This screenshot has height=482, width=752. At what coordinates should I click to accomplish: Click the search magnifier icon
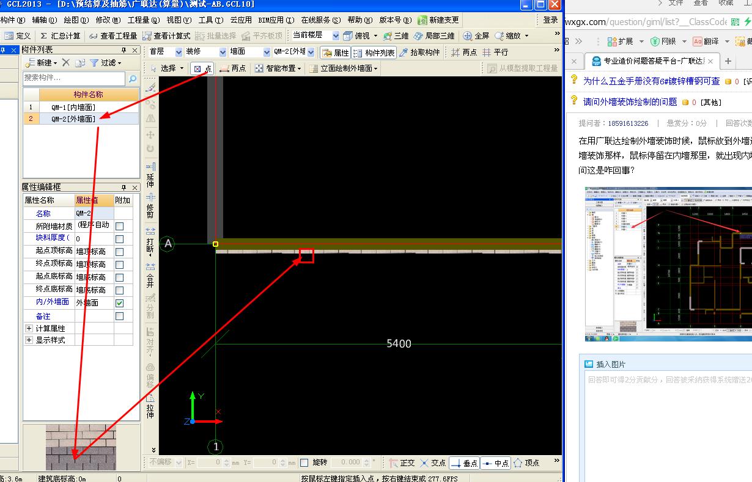click(132, 79)
